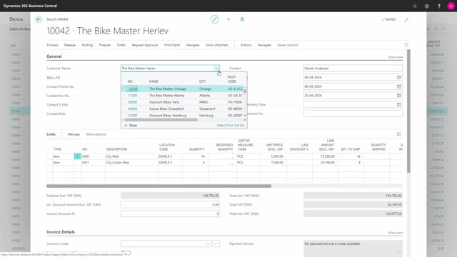Select customer number 10000 in the lookup

pos(132,89)
